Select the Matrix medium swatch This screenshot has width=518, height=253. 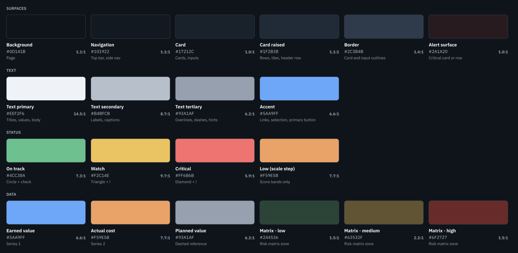pyautogui.click(x=384, y=213)
